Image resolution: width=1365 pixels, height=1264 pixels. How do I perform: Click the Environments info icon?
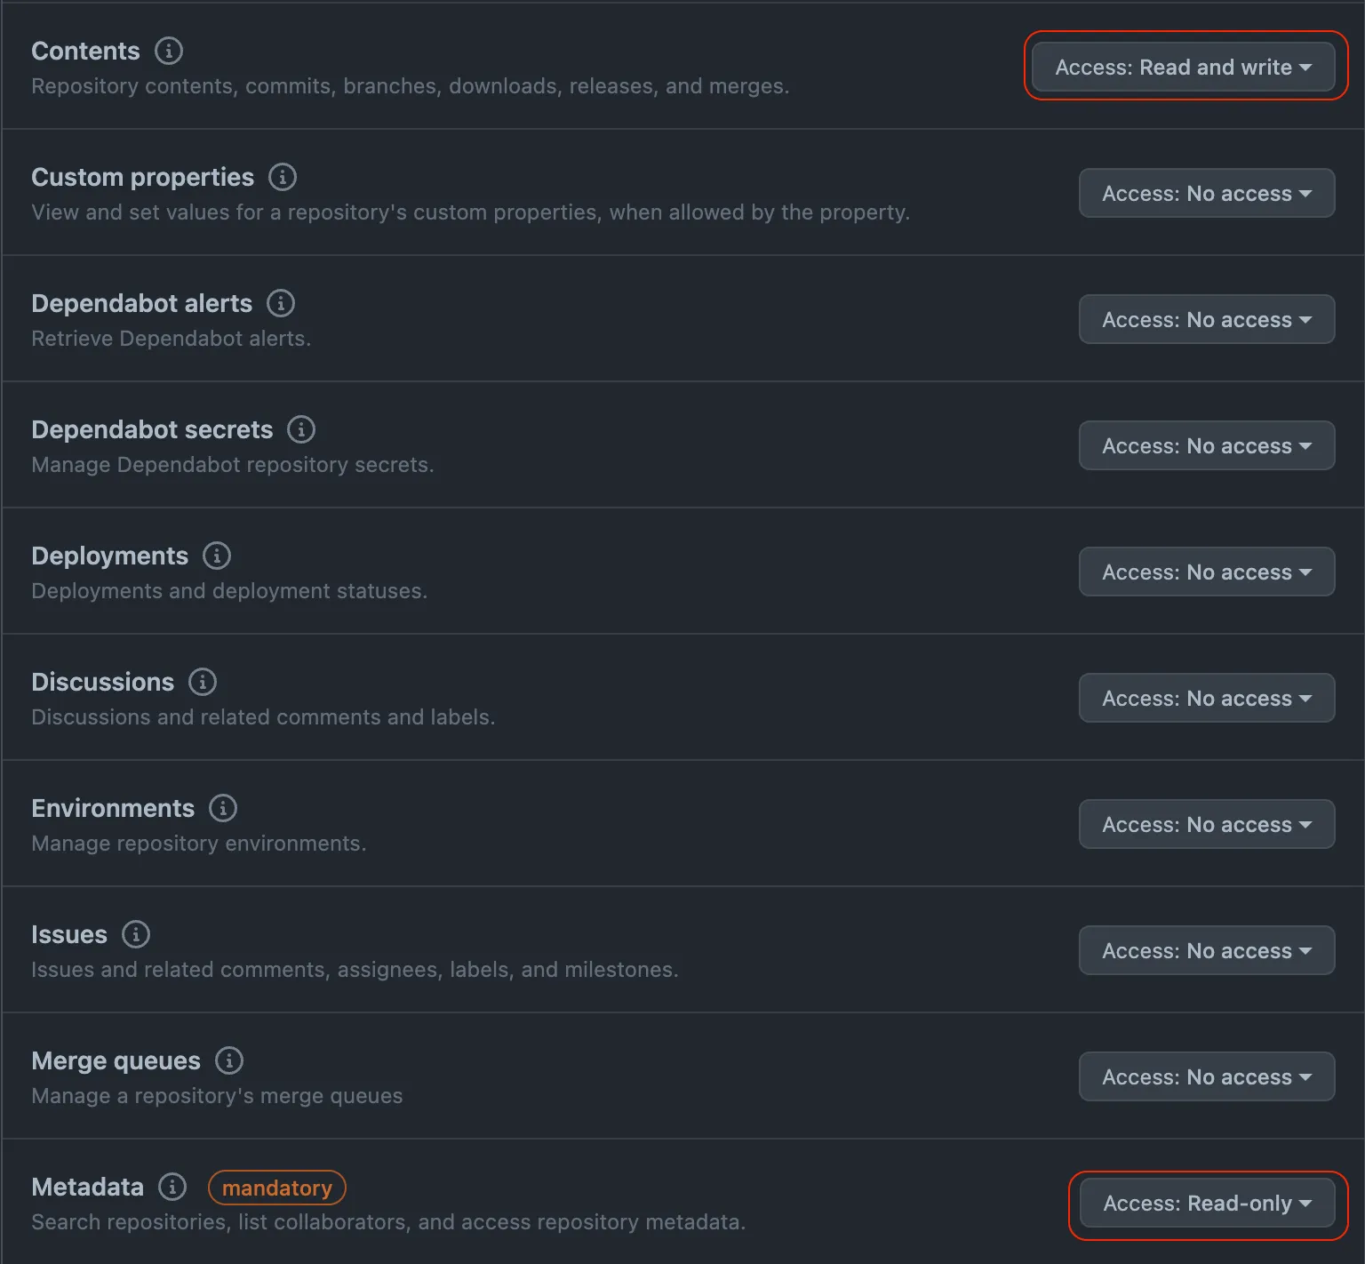223,808
